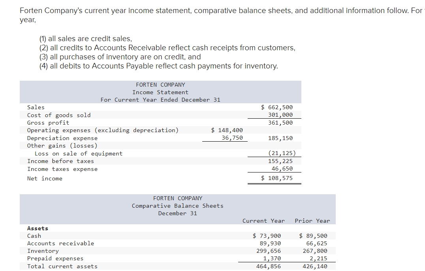Click Operating expenses (excluding depreciation) label
This screenshot has width=425, height=271.
pos(103,130)
